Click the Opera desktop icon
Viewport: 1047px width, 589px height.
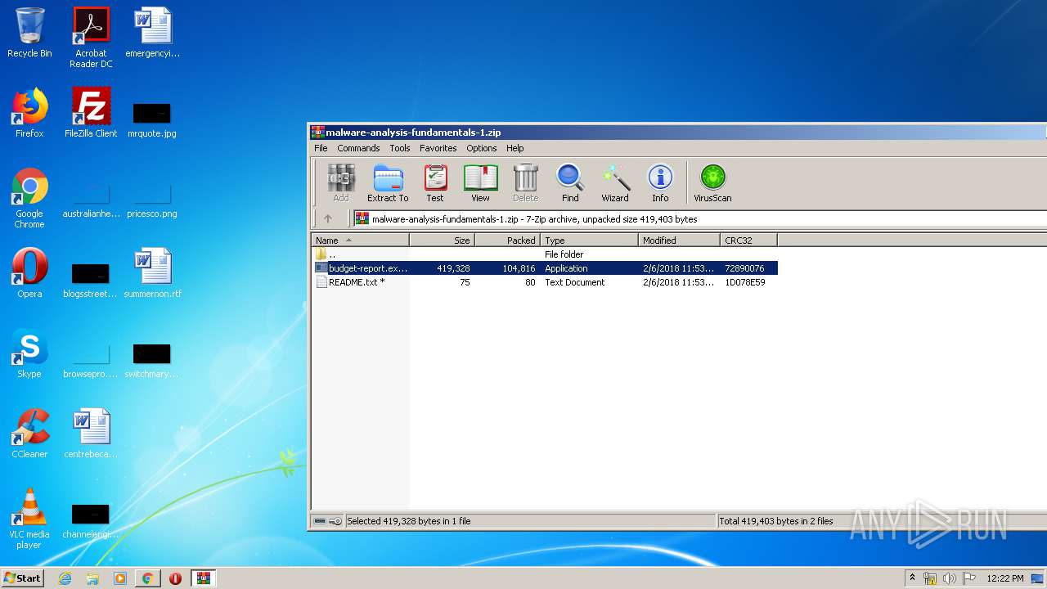[29, 273]
